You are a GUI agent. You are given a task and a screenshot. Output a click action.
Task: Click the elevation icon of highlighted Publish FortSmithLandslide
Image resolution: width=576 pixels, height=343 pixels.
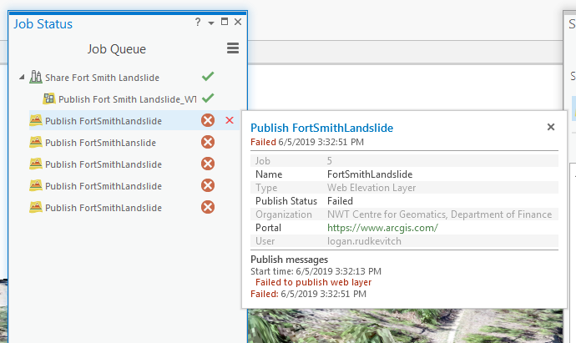[x=36, y=120]
